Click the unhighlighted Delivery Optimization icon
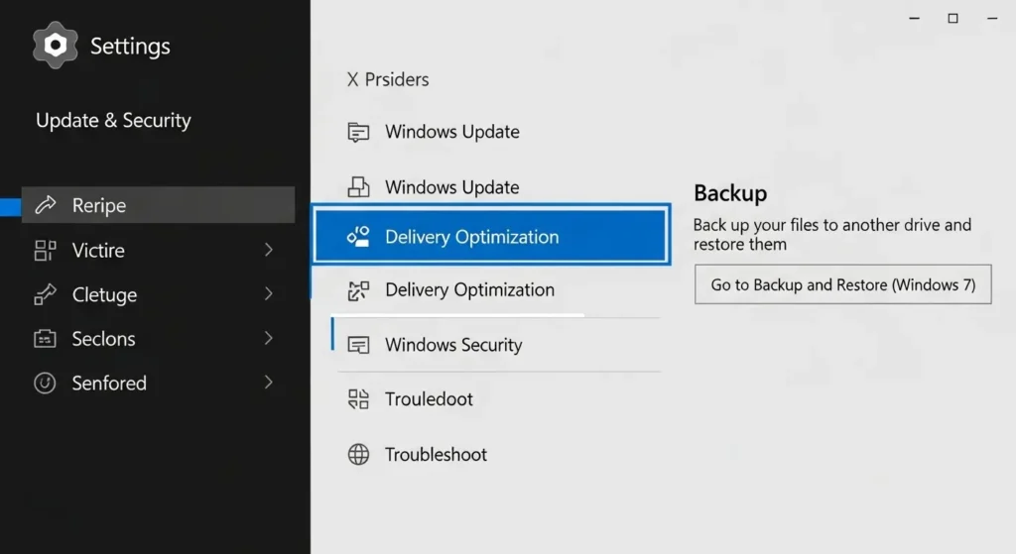The height and width of the screenshot is (554, 1016). coord(358,290)
